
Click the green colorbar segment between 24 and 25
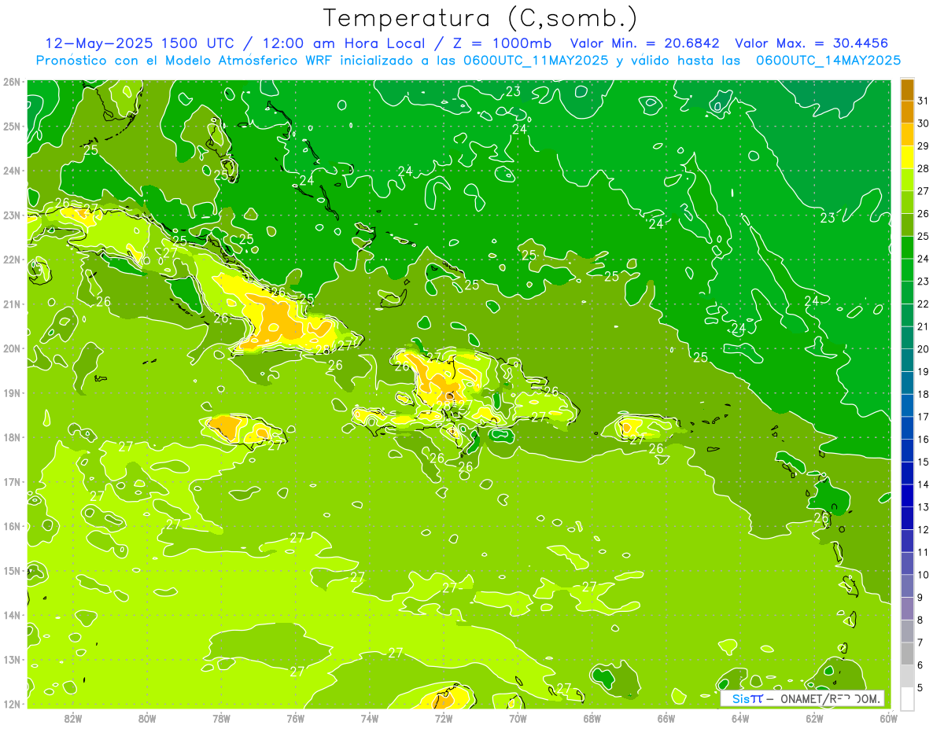[907, 248]
